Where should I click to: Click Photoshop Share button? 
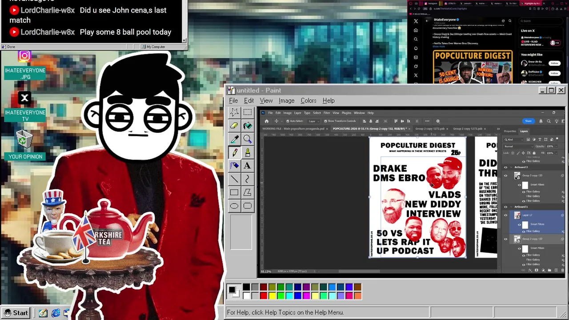point(528,121)
